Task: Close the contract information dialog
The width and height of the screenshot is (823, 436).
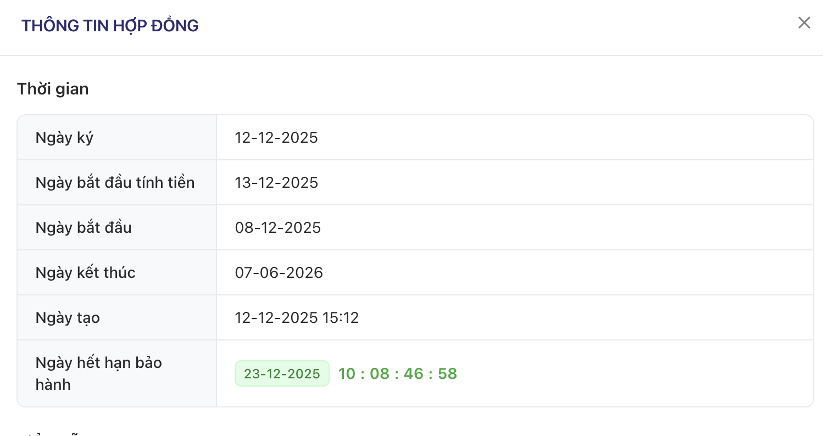Action: [x=804, y=23]
